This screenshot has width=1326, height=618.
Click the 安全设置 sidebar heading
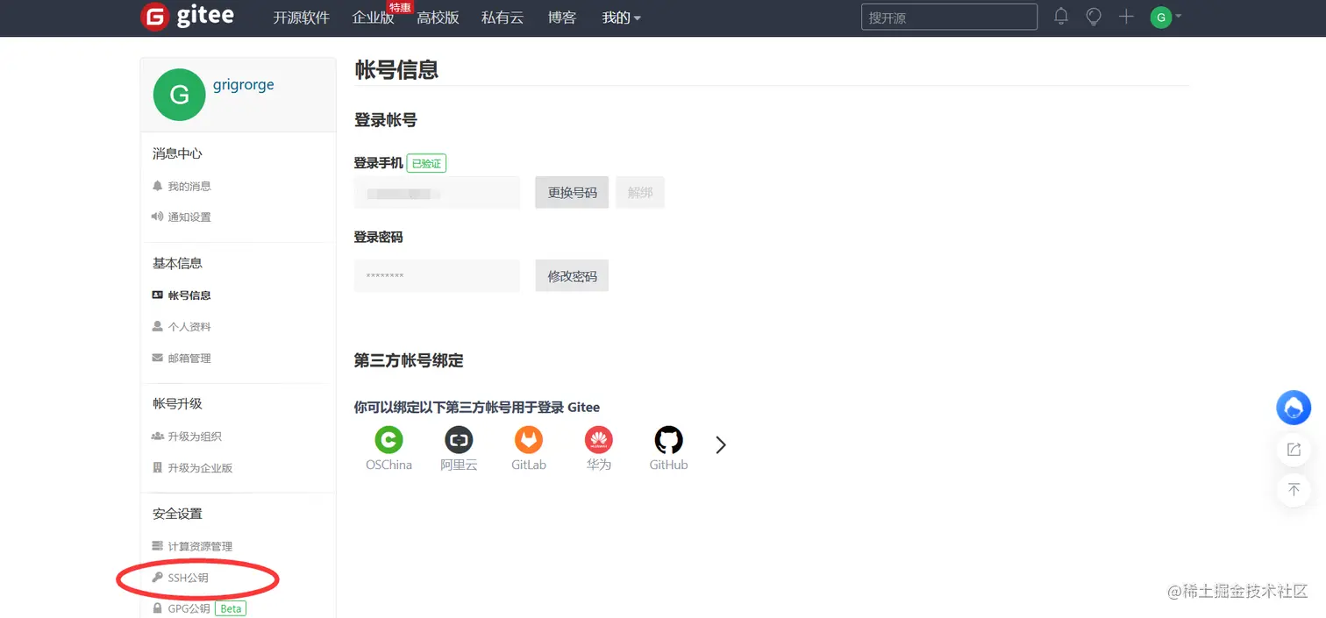tap(177, 514)
